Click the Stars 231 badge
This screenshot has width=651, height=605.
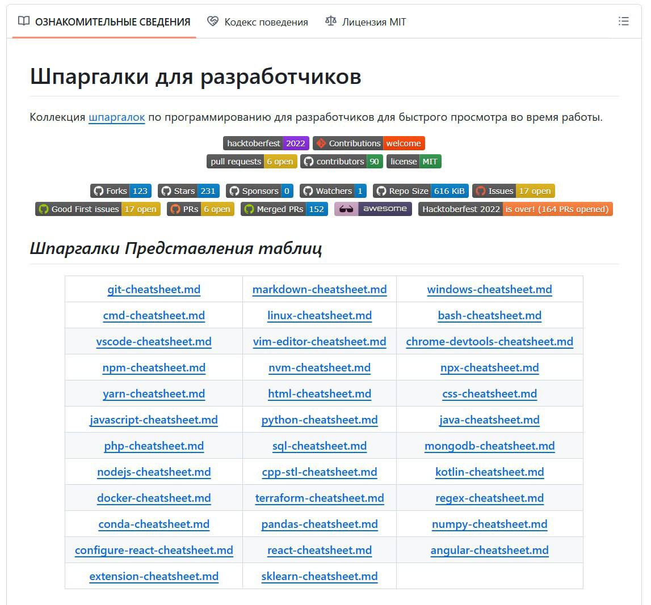[188, 191]
